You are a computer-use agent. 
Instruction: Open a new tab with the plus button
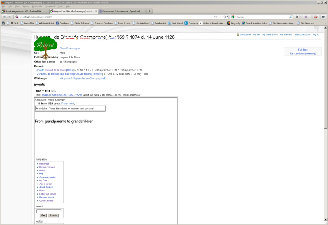(x=150, y=11)
